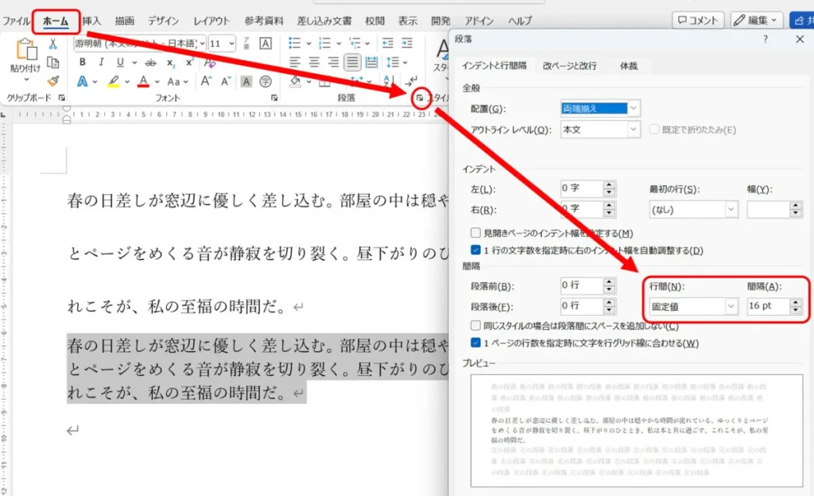Apply Justify paragraph alignment
The height and width of the screenshot is (496, 814).
pos(352,62)
